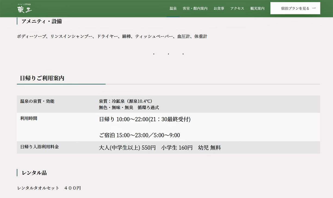
Task: Click the 日帰り 10:00～22:00 hours text
Action: click(145, 119)
